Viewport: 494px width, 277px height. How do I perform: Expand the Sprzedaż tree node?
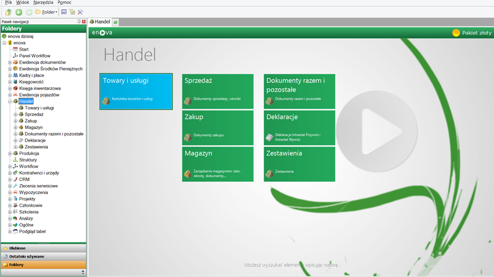click(x=15, y=114)
